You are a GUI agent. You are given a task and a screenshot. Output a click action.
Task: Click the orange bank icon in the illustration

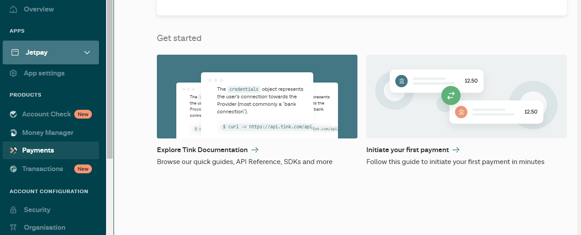click(x=461, y=112)
